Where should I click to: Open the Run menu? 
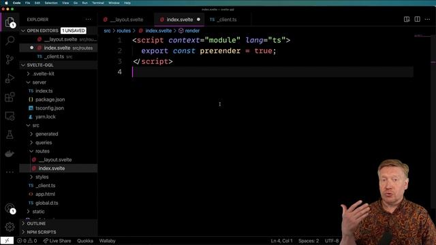point(84,3)
